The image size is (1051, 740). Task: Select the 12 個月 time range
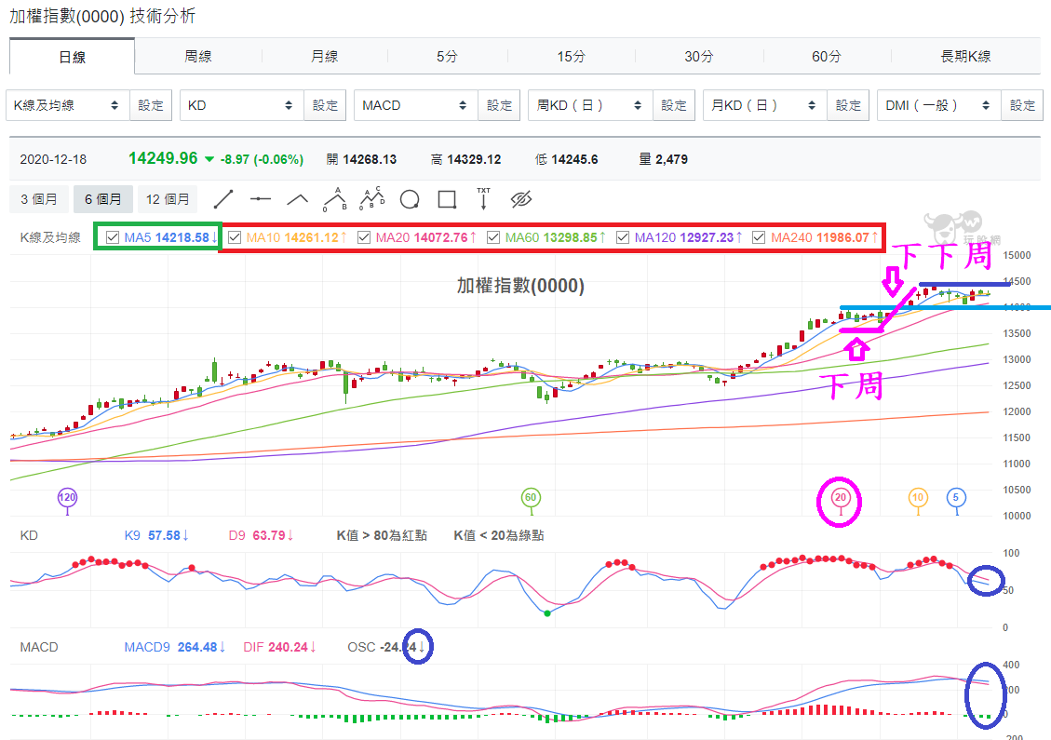[x=168, y=199]
